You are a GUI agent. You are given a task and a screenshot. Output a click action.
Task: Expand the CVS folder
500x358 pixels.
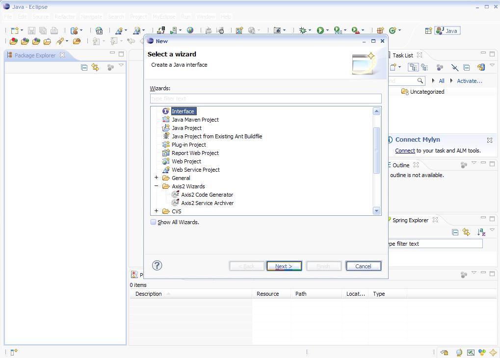pyautogui.click(x=156, y=211)
